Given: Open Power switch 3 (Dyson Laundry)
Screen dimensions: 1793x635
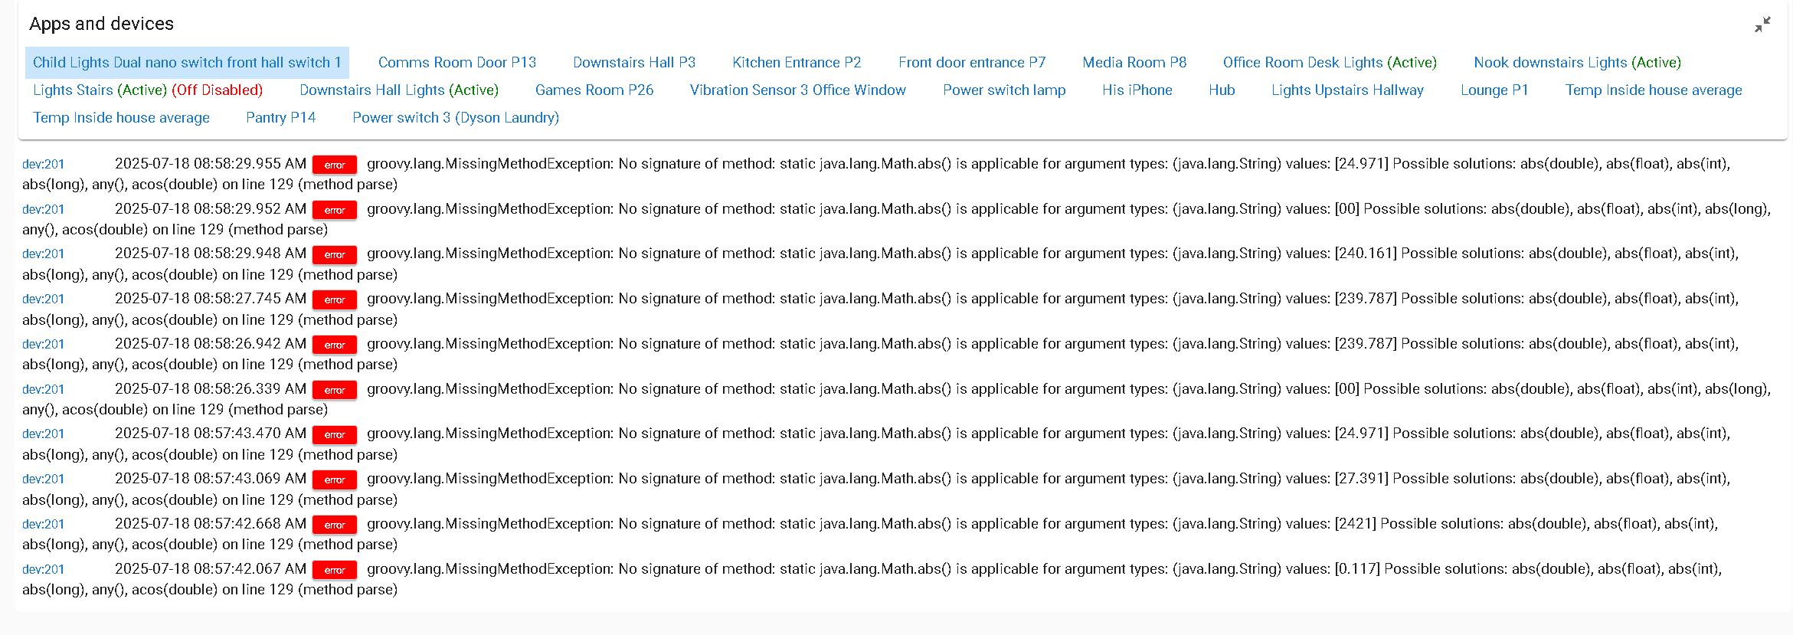Looking at the screenshot, I should tap(455, 118).
